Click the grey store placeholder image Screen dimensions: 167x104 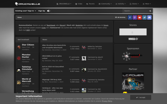point(133,32)
